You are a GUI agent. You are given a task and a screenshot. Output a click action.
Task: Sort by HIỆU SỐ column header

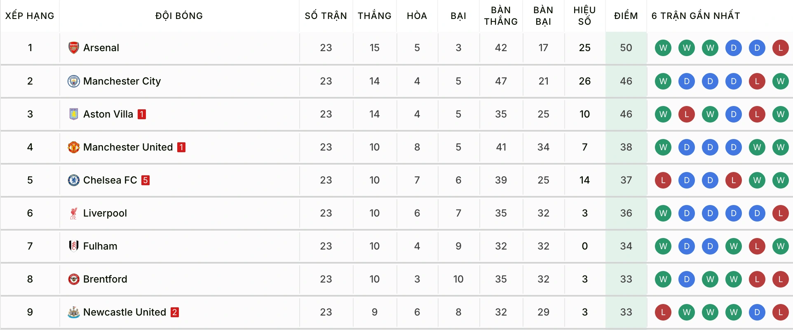click(x=584, y=16)
